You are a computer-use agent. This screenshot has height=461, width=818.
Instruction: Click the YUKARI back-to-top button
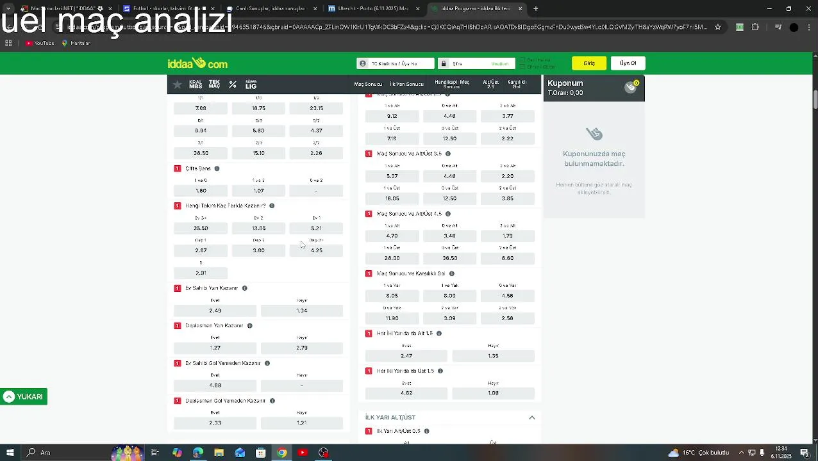coord(24,397)
